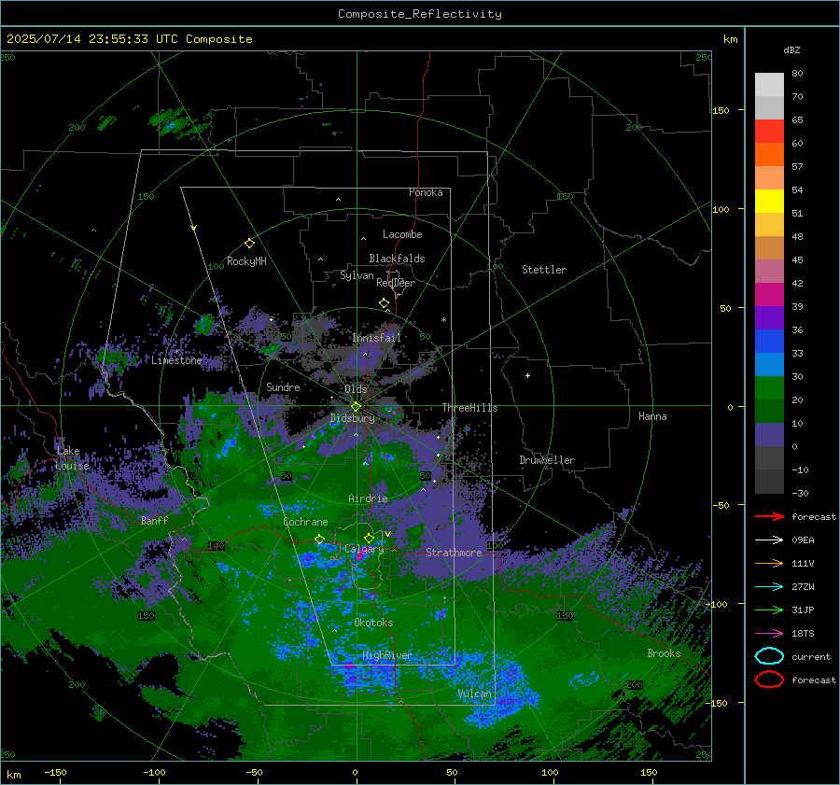The height and width of the screenshot is (785, 840).
Task: Click the Cochrane town label
Action: tap(305, 522)
